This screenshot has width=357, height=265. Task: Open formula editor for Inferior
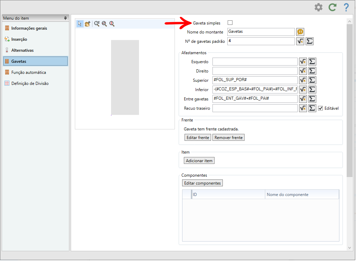click(x=303, y=90)
